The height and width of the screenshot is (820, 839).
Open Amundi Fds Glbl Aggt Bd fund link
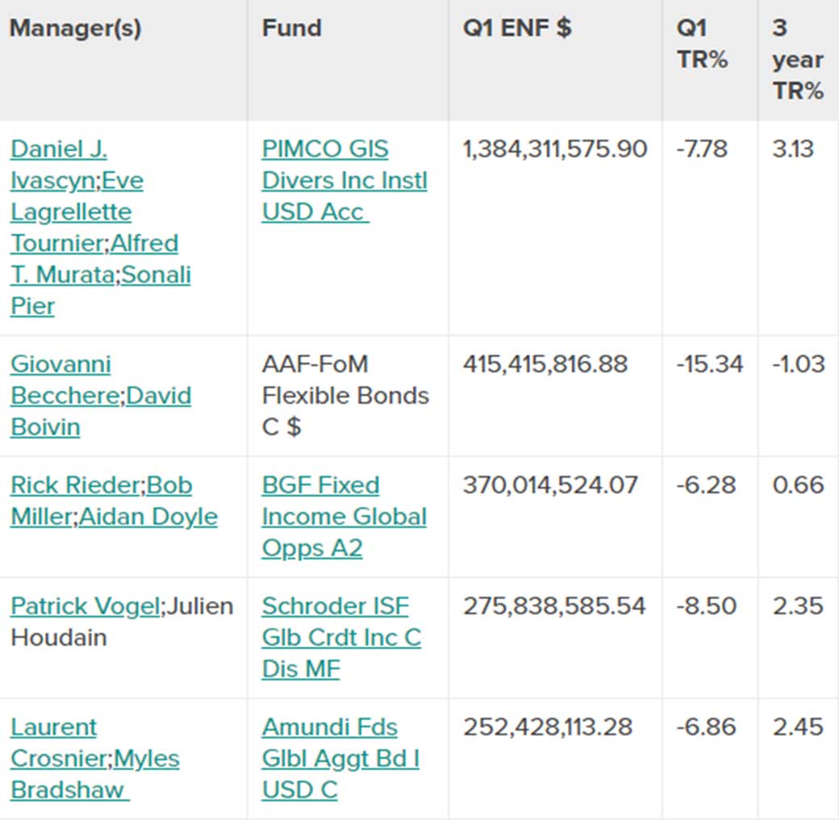340,759
